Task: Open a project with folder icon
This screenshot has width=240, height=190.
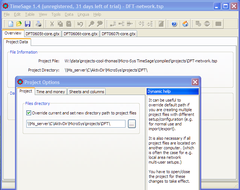Action: click(19, 24)
